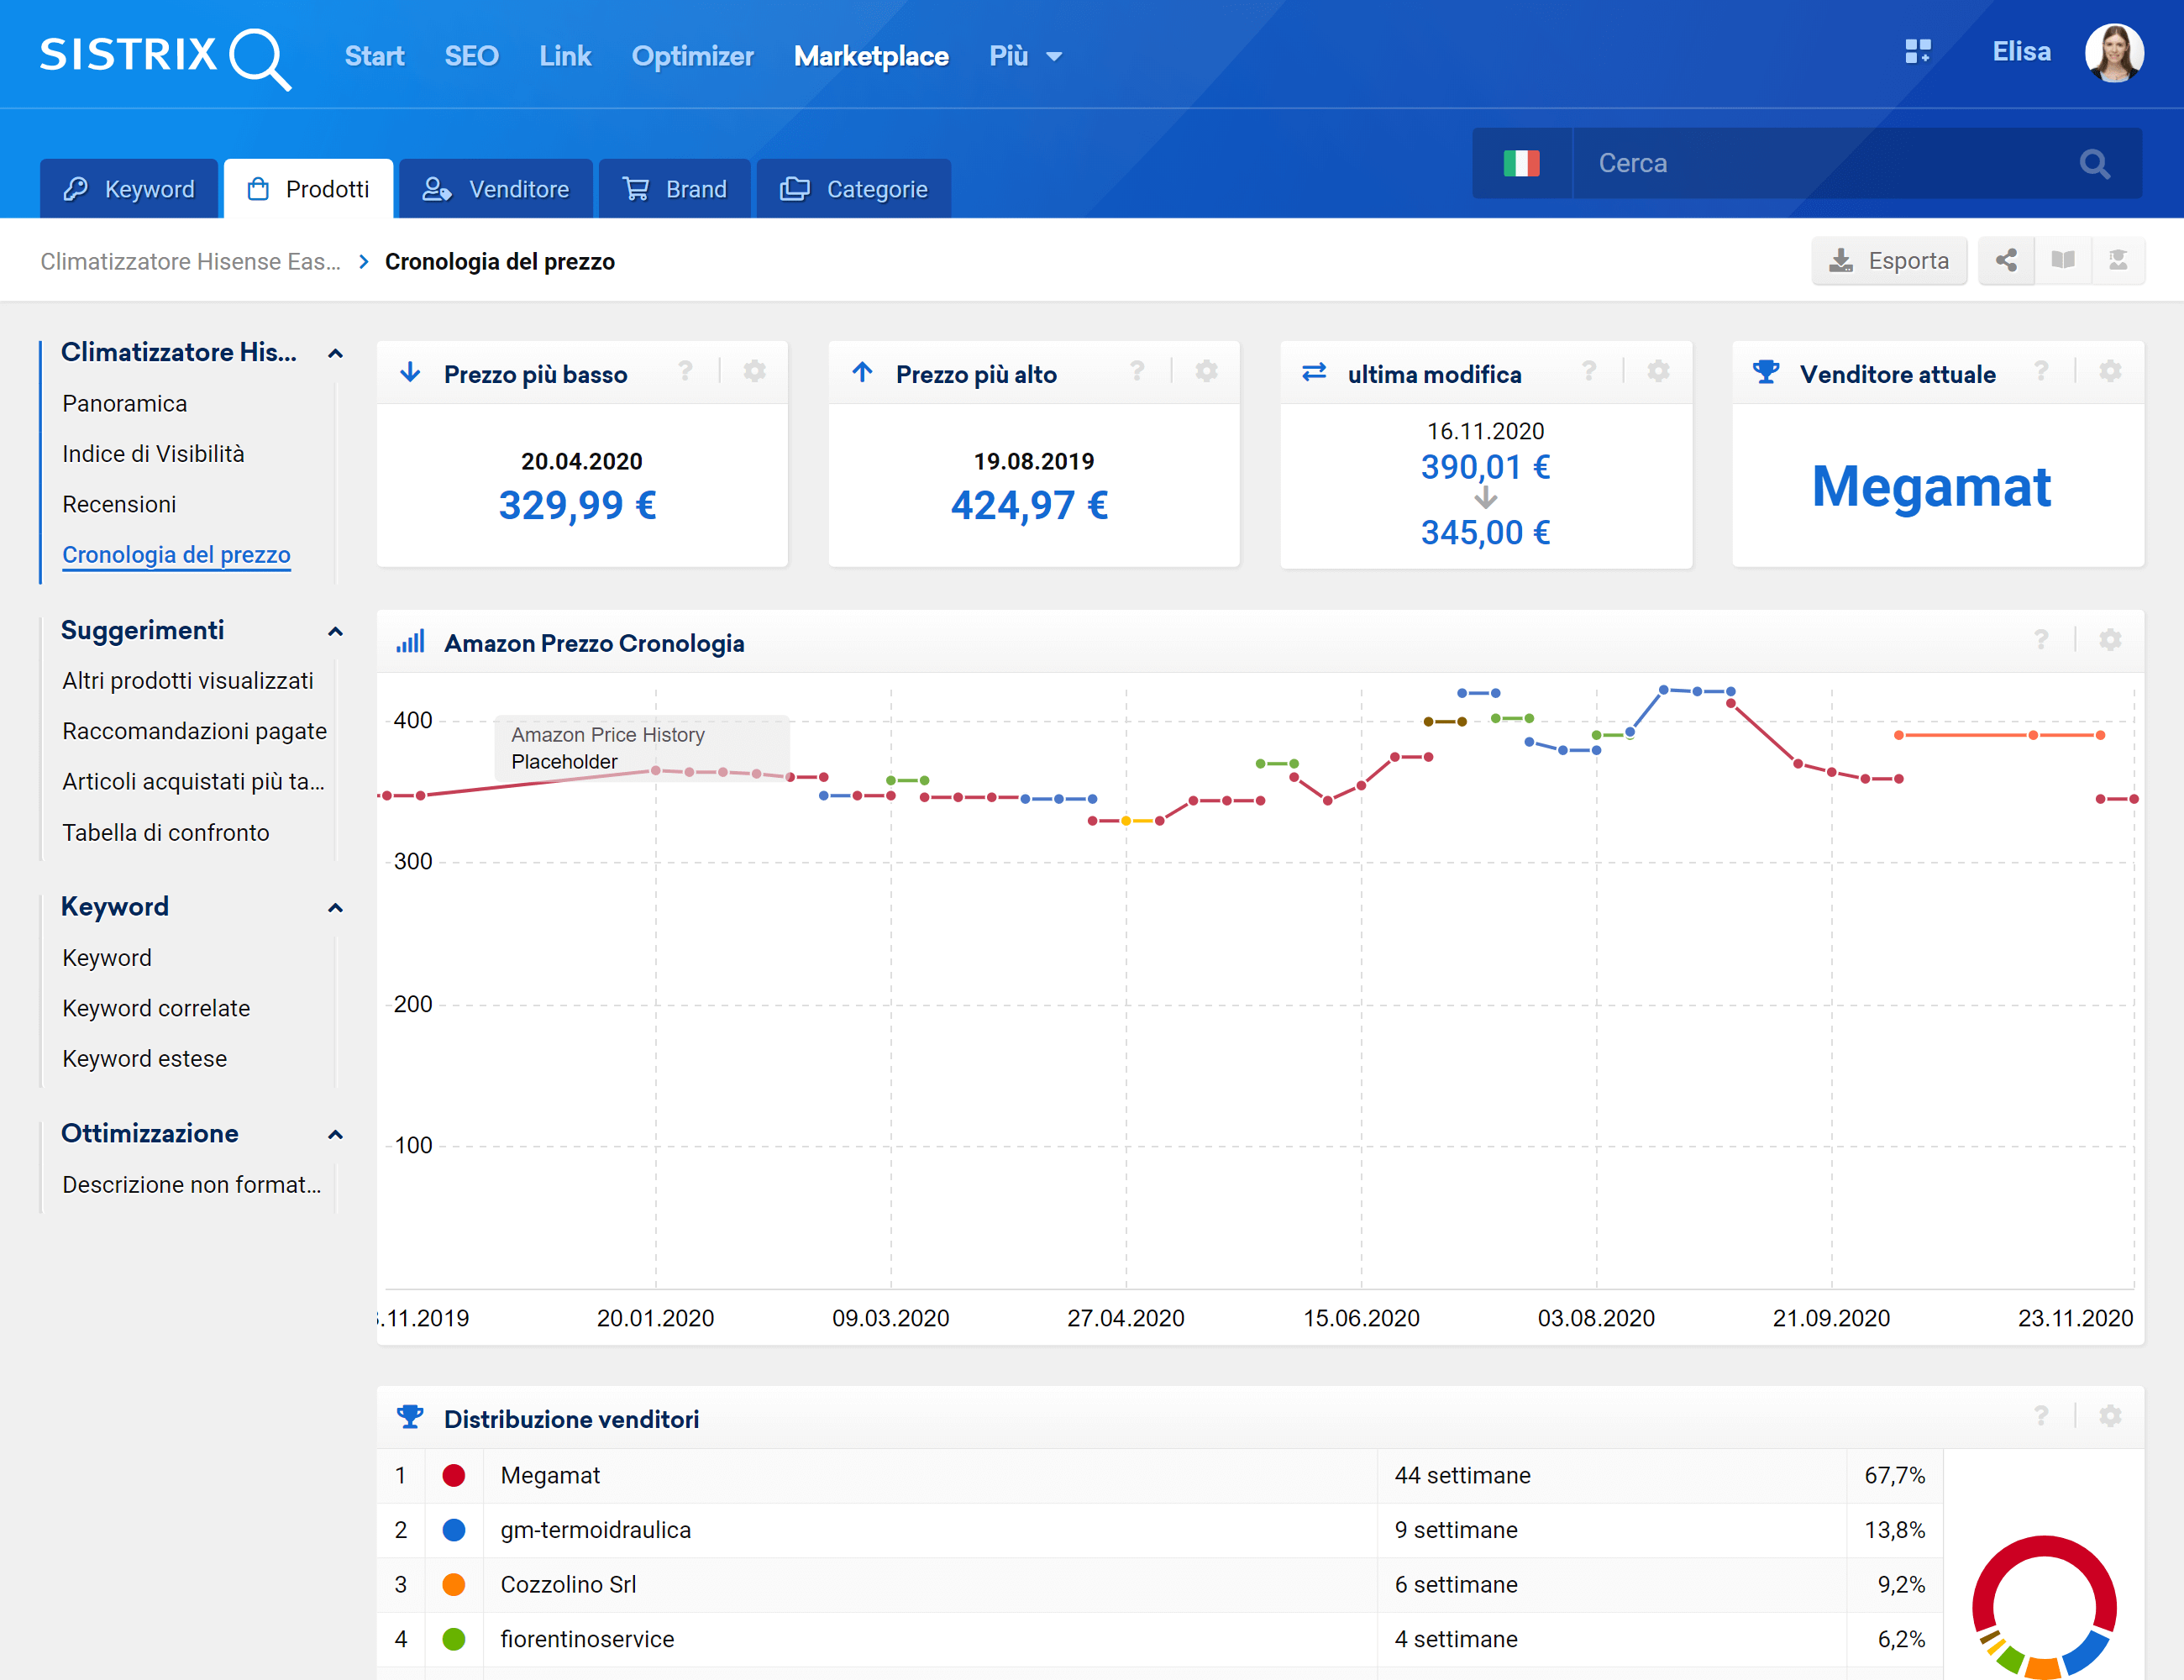Open Panoramica in the sidebar

click(125, 404)
